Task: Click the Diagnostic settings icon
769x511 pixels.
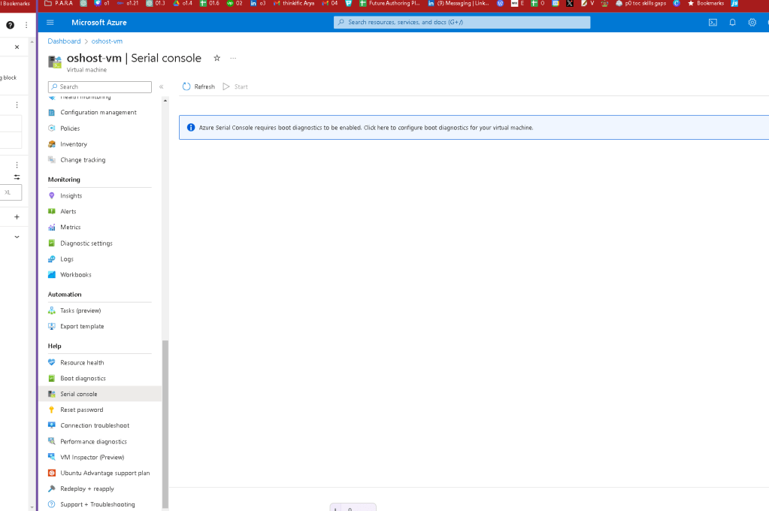Action: click(52, 243)
